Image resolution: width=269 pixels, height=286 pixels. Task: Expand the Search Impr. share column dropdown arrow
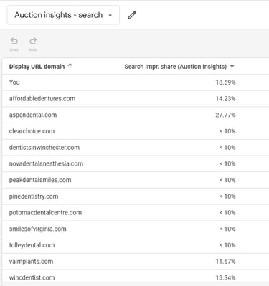232,67
